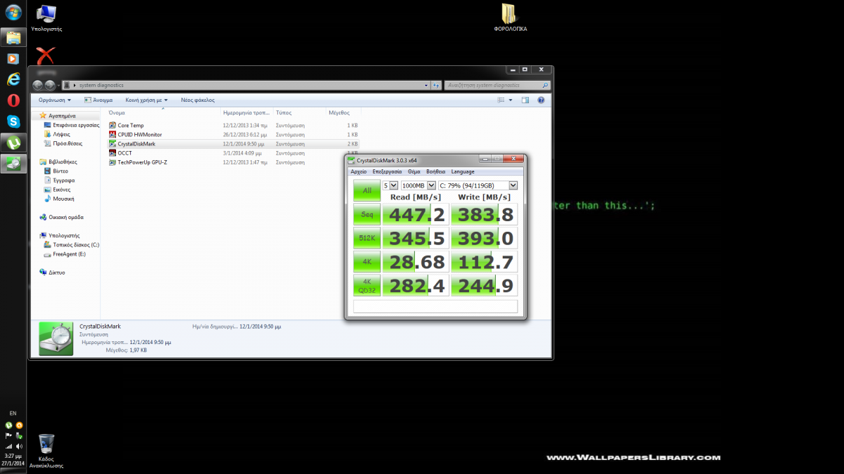Open Internet Explorer from the taskbar
Image resolution: width=844 pixels, height=474 pixels.
[x=13, y=79]
